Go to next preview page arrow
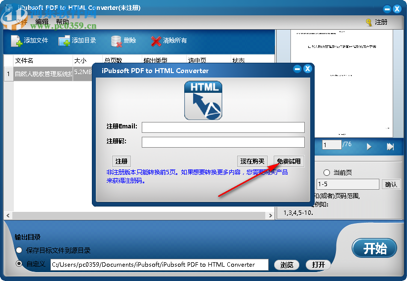 [x=369, y=147]
